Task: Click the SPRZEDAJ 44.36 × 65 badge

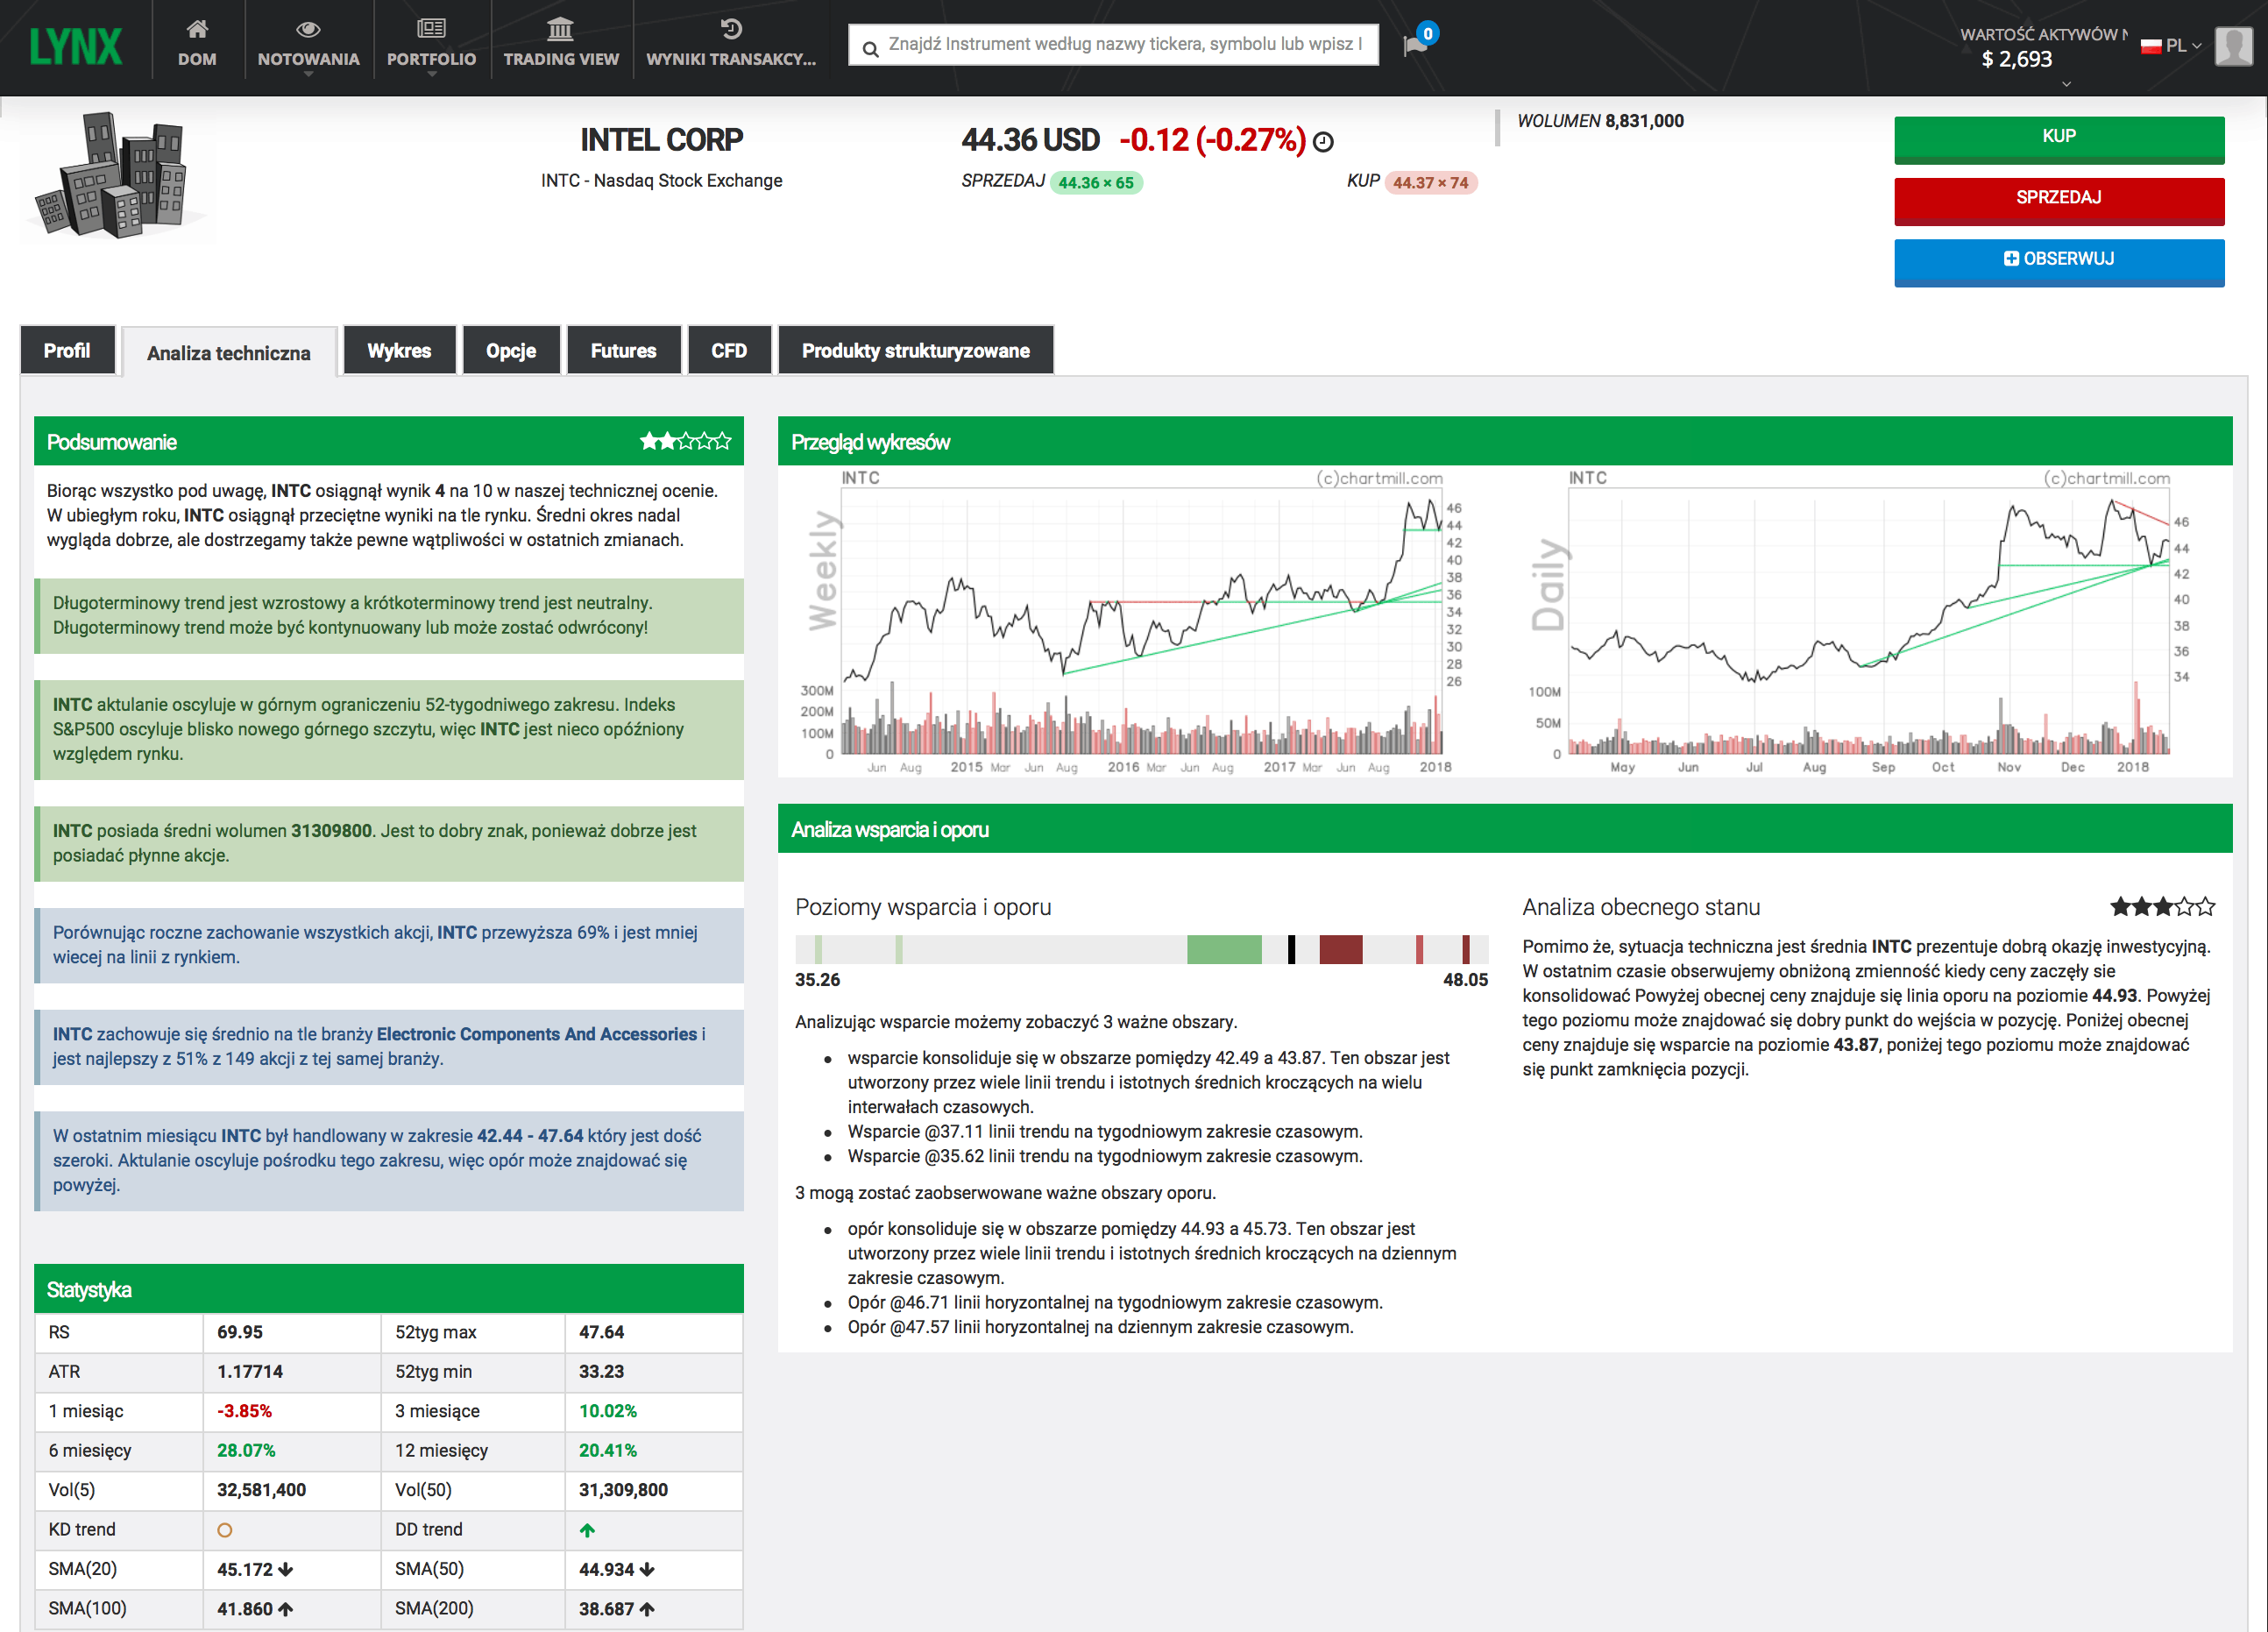Action: [1096, 183]
